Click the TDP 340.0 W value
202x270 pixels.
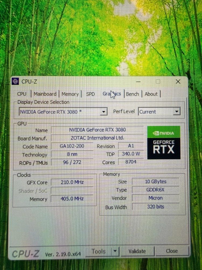coord(131,153)
